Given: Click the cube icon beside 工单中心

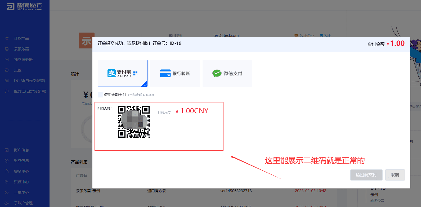Looking at the screenshot, I should click(7, 192).
